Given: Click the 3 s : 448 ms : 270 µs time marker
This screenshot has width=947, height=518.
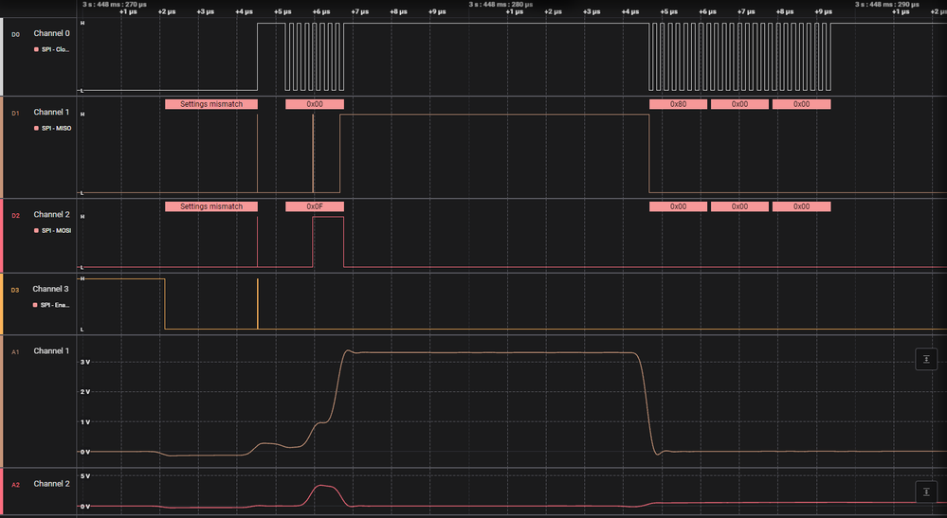Looking at the screenshot, I should point(115,4).
